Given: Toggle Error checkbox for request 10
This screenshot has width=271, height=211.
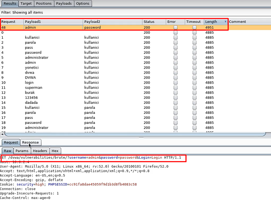Looking at the screenshot, I should [x=176, y=82].
